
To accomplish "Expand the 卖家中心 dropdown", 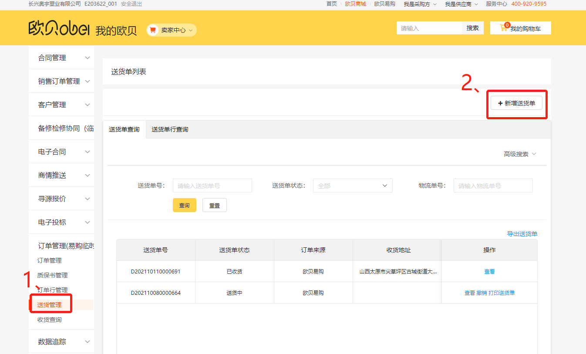I will point(172,30).
